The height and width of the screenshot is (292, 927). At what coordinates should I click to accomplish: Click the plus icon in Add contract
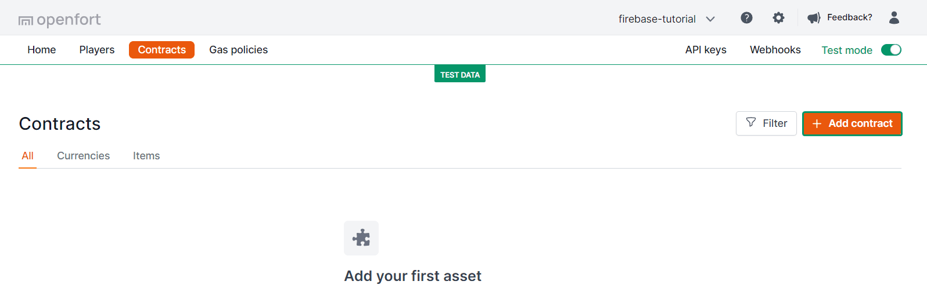[x=817, y=123]
